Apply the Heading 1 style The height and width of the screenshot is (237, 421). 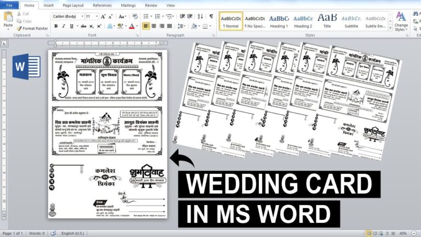278,21
